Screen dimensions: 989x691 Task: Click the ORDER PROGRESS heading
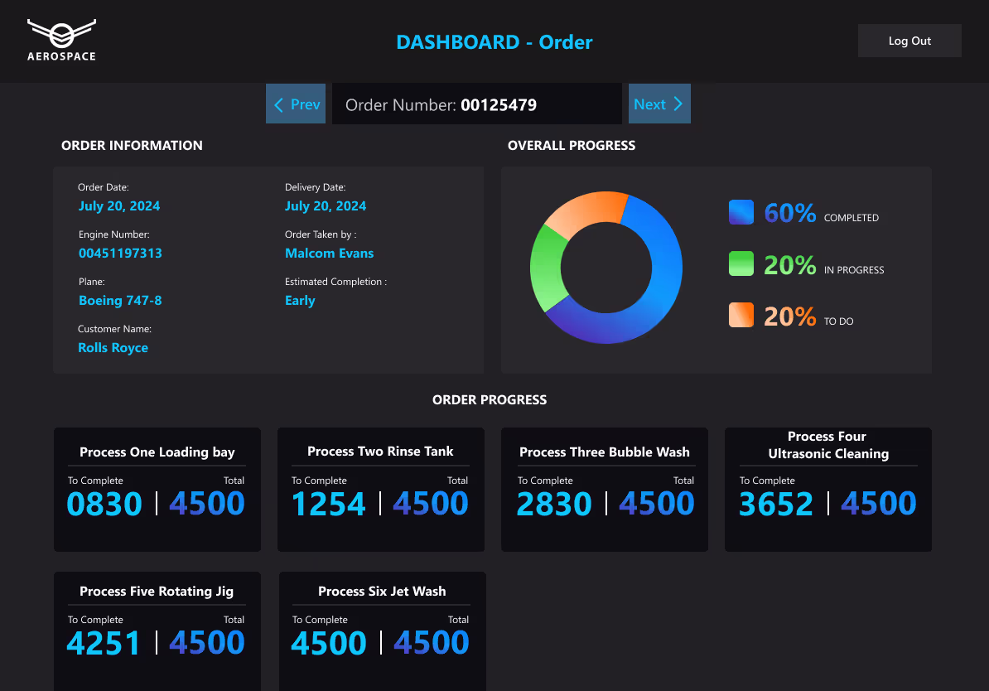coord(490,399)
